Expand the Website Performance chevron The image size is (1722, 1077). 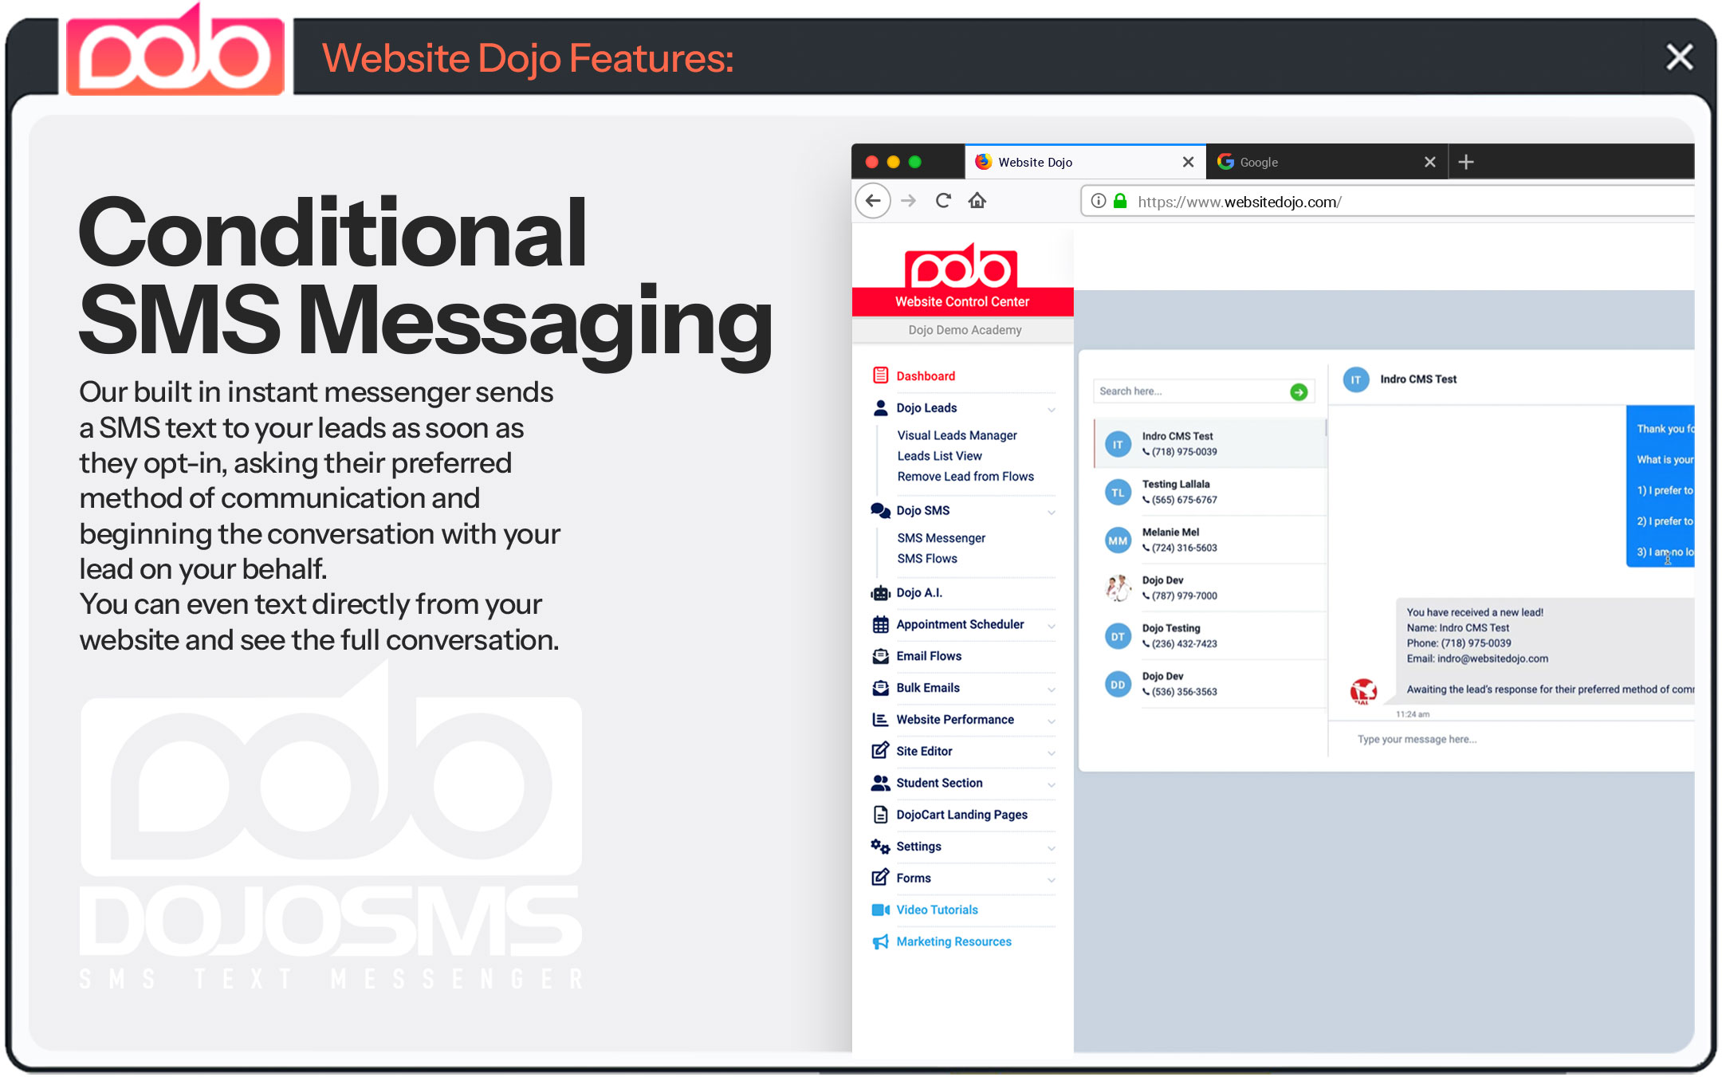(x=1052, y=721)
